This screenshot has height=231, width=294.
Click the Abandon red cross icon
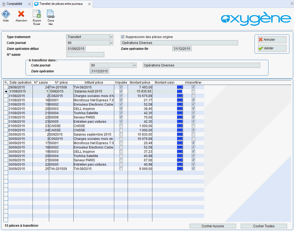(x=21, y=14)
